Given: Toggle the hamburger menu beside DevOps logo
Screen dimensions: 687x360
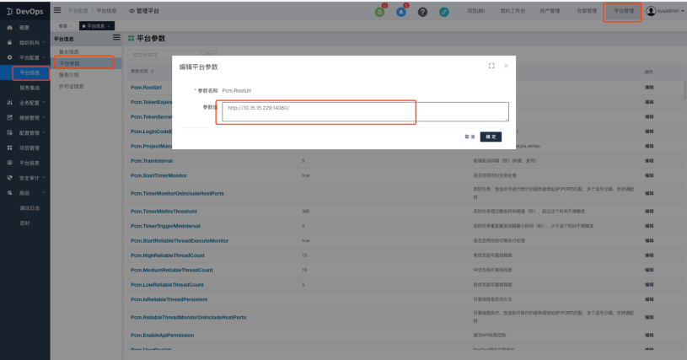Looking at the screenshot, I should click(57, 10).
